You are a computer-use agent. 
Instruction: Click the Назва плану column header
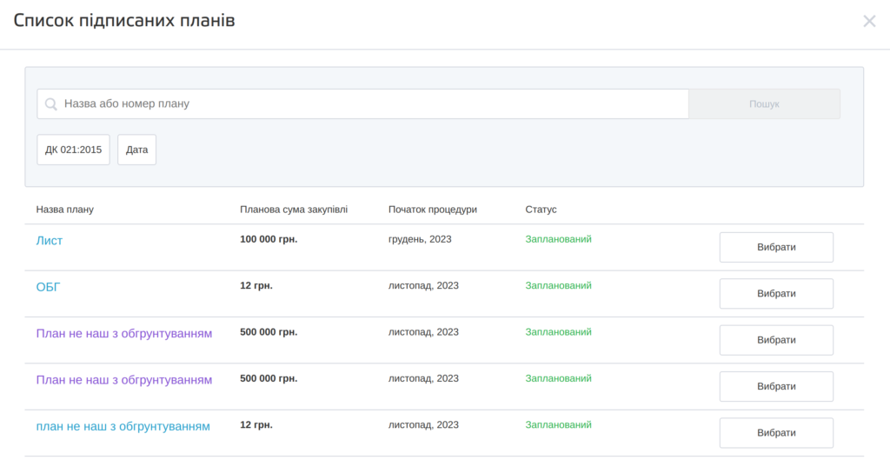(x=65, y=210)
